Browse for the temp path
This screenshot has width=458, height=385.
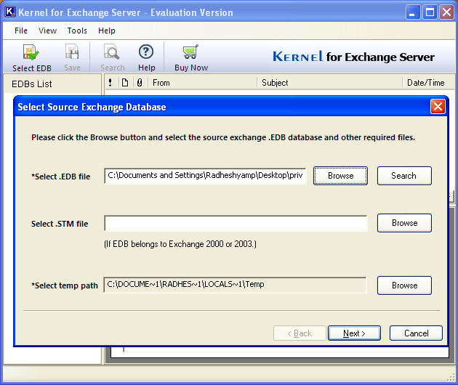[x=404, y=285]
